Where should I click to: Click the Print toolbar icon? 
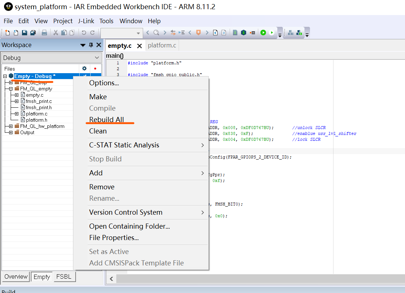(44, 33)
